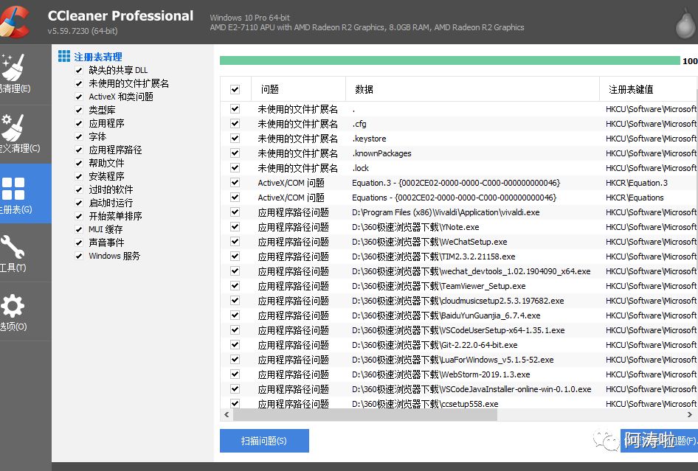The height and width of the screenshot is (471, 698).
Task: Click the registry cleaner grid icon heading
Action: pos(64,56)
